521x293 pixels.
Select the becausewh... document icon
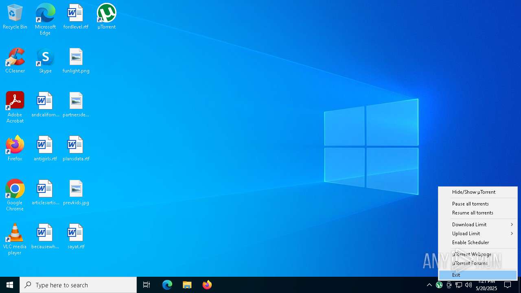(45, 237)
